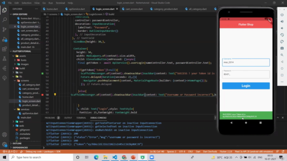
Task: Click the taskbar search box
Action: pos(41,157)
